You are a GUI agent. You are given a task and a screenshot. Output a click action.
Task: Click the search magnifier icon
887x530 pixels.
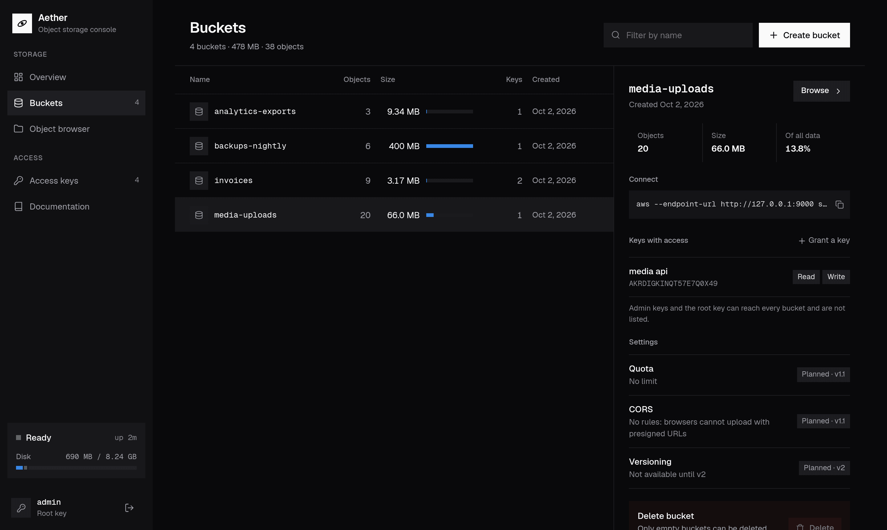pyautogui.click(x=616, y=35)
